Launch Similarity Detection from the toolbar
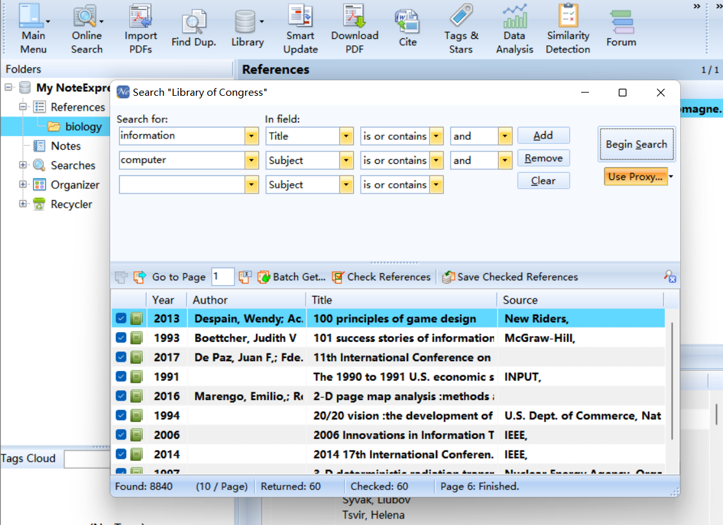Viewport: 723px width, 525px height. coord(568,28)
